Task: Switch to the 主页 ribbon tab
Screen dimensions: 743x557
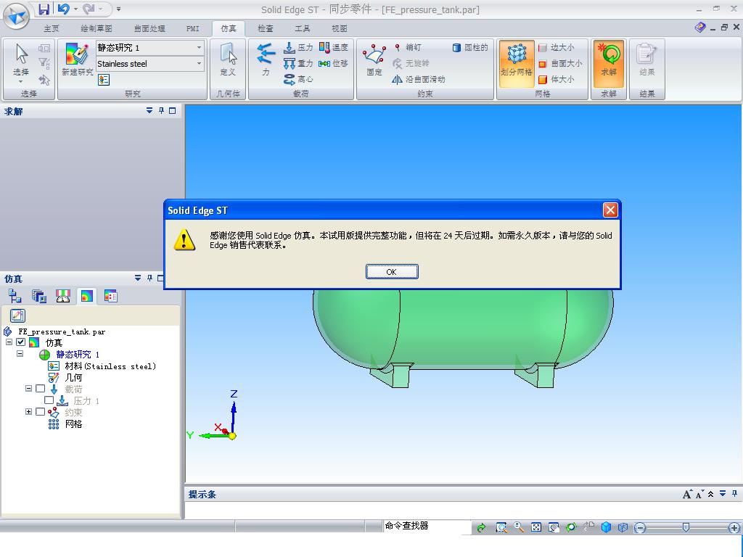Action: click(52, 29)
